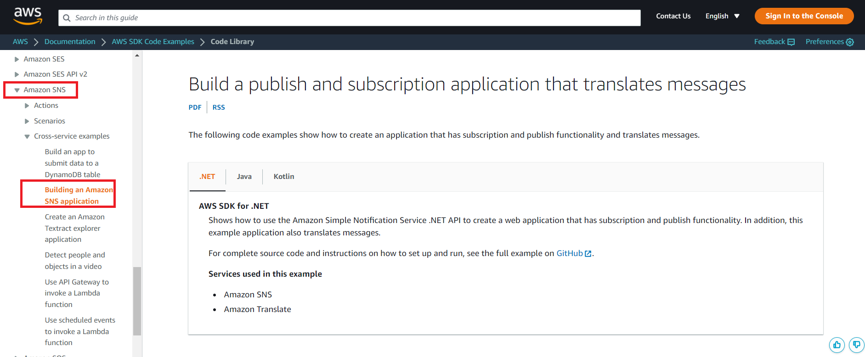Expand the Amazon SES tree arrow

coord(17,59)
